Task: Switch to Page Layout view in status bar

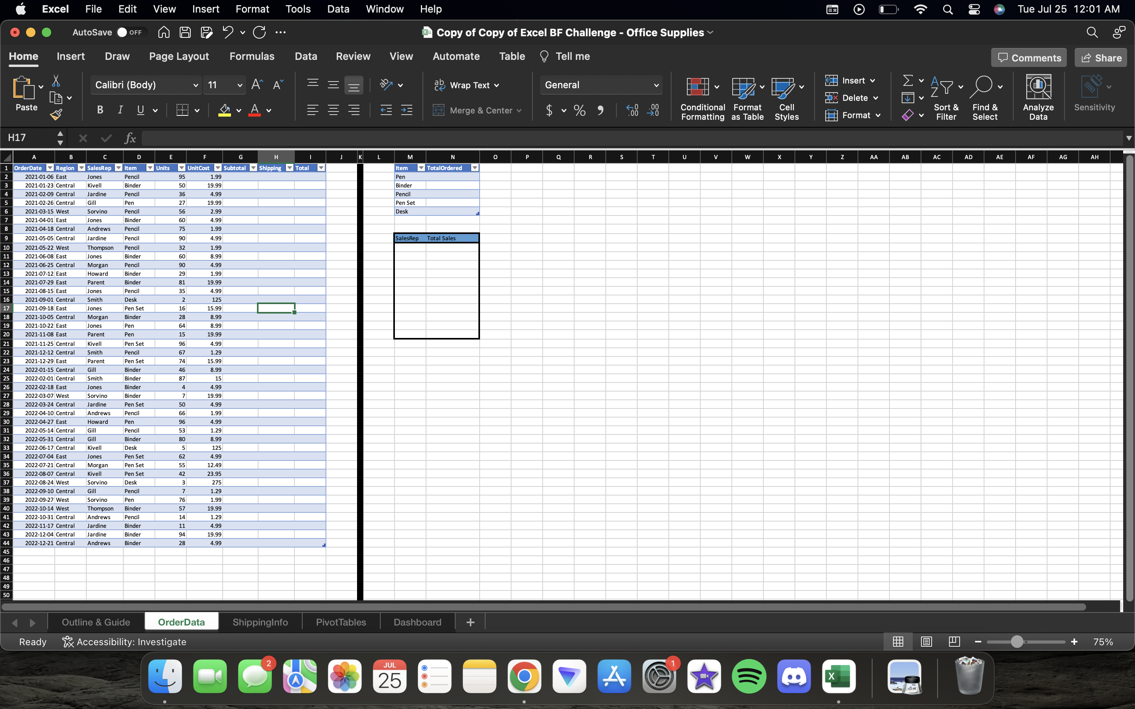Action: coord(926,642)
